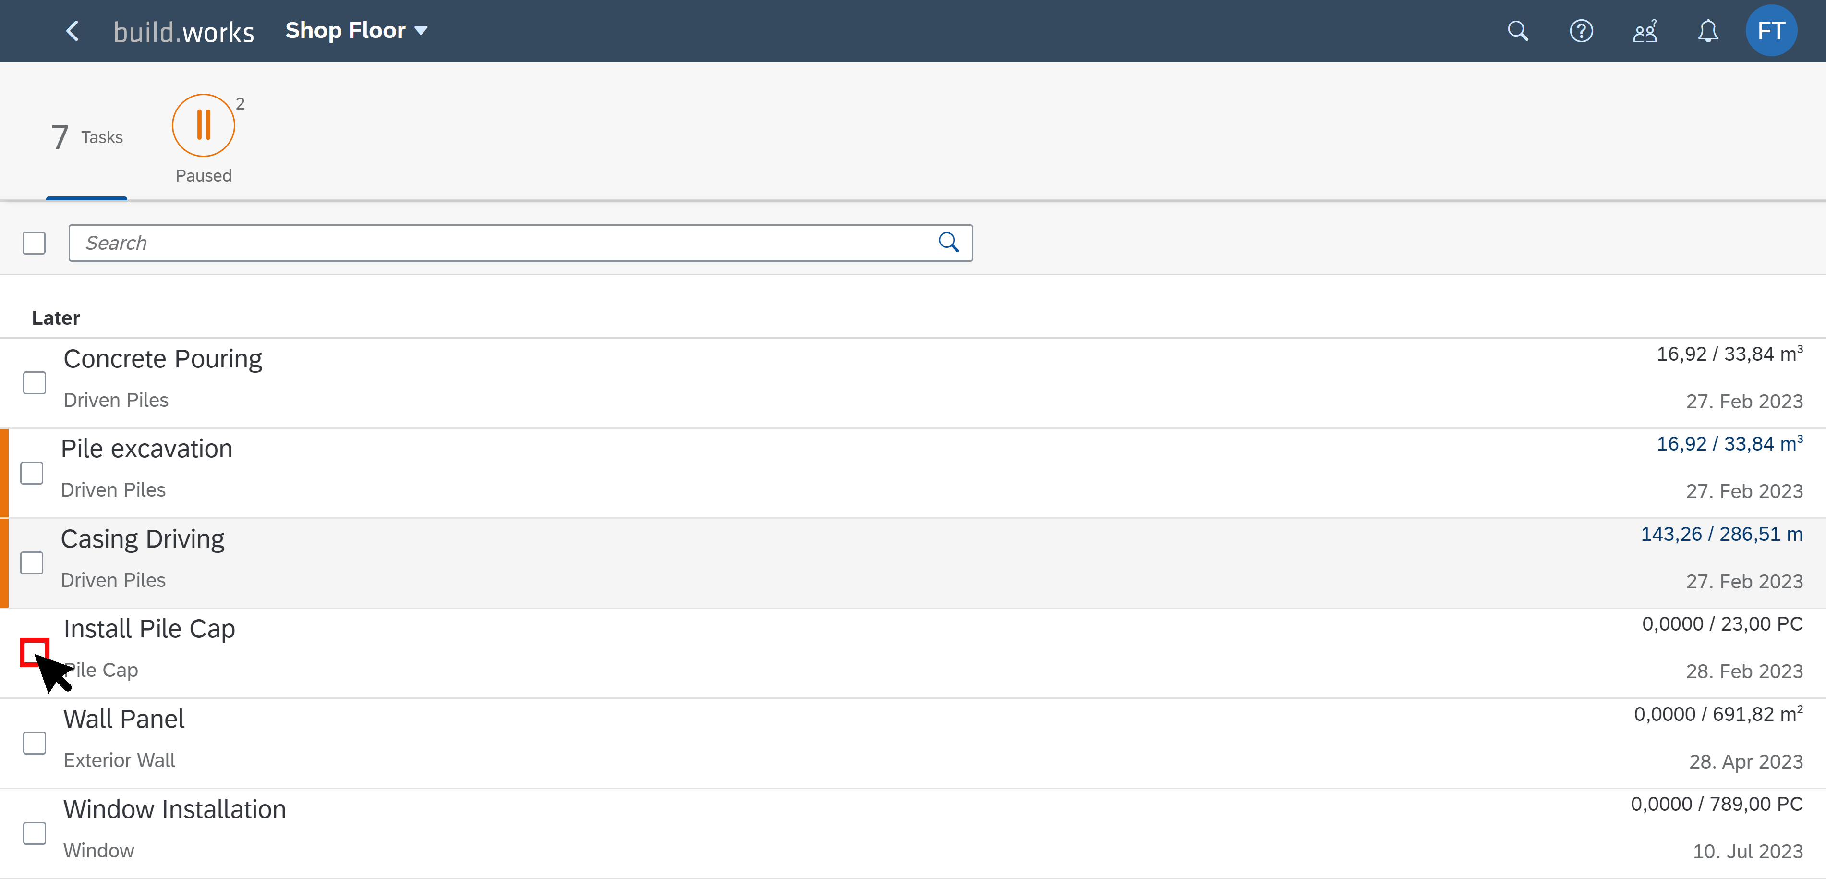Click the build.works logo
The height and width of the screenshot is (879, 1826).
click(x=183, y=32)
